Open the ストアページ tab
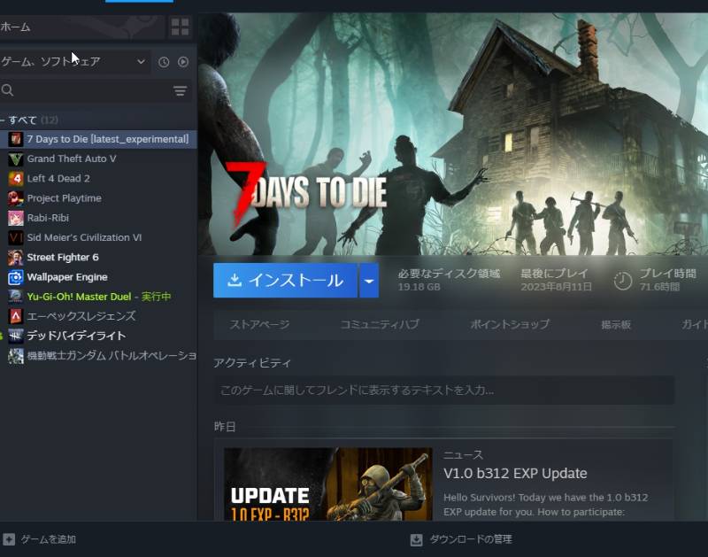The height and width of the screenshot is (557, 708). tap(259, 324)
